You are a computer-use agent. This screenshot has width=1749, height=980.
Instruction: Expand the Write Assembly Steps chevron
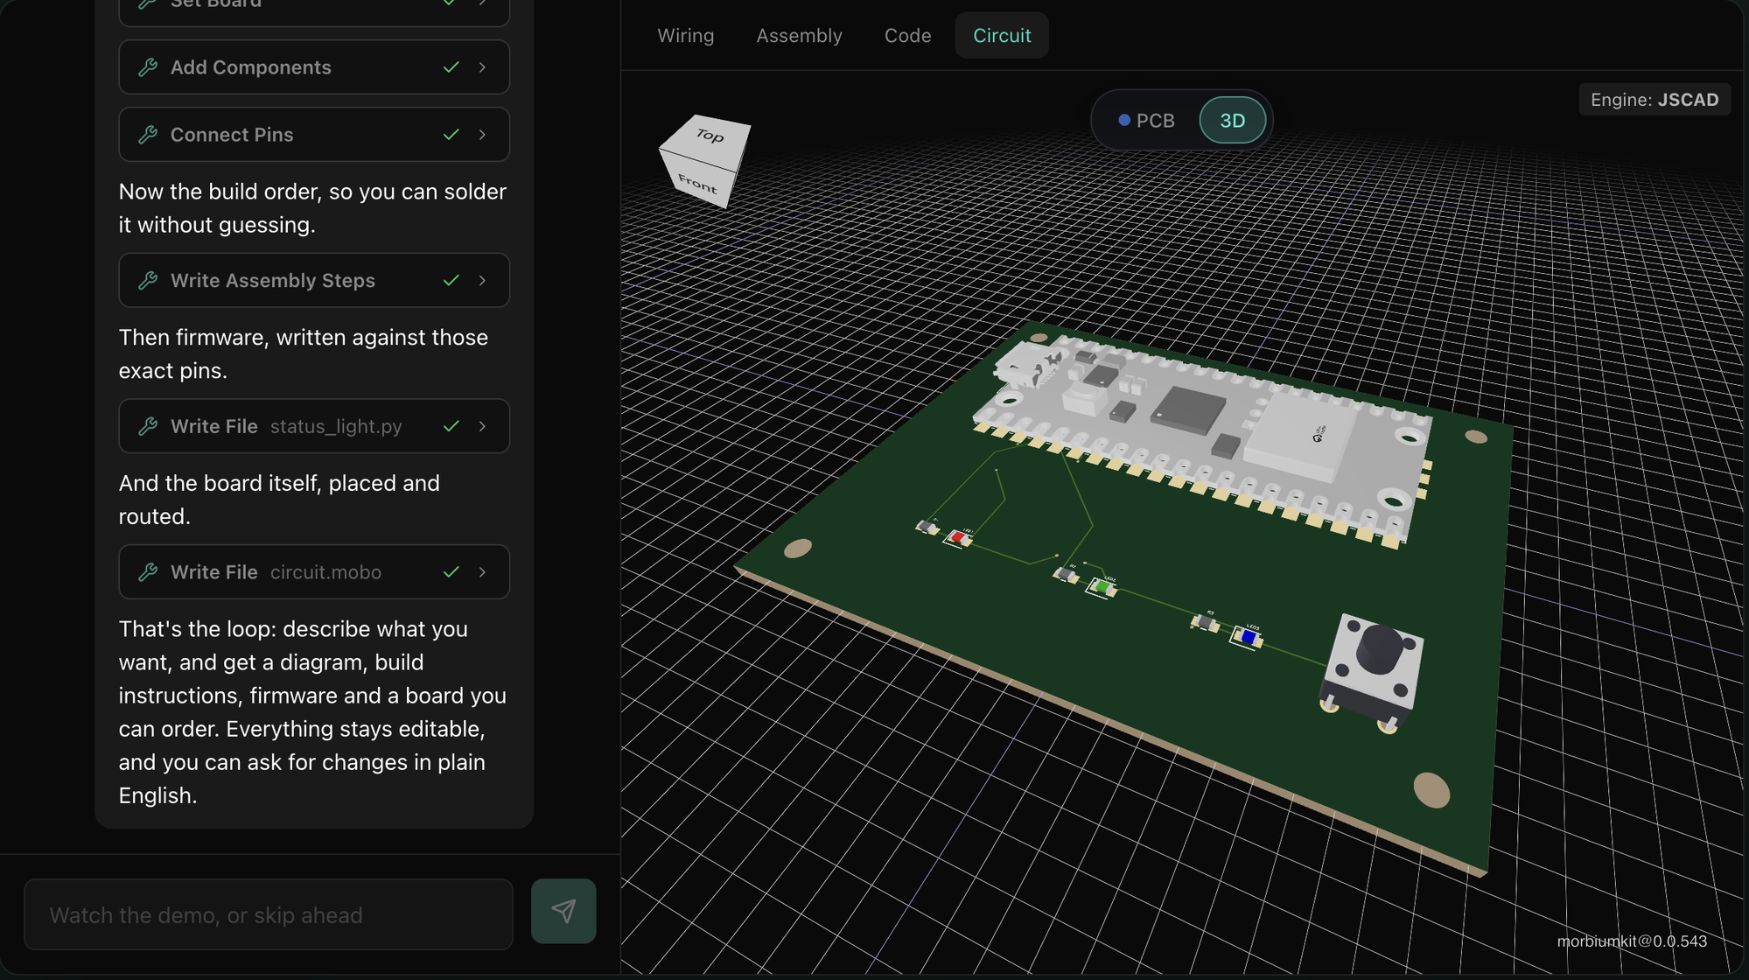point(482,281)
